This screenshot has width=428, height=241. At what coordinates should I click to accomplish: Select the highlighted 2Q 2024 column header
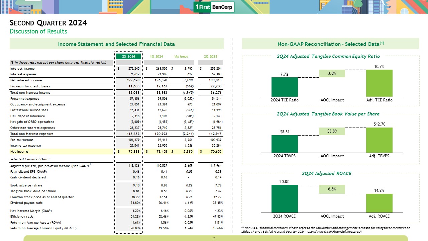(x=128, y=56)
